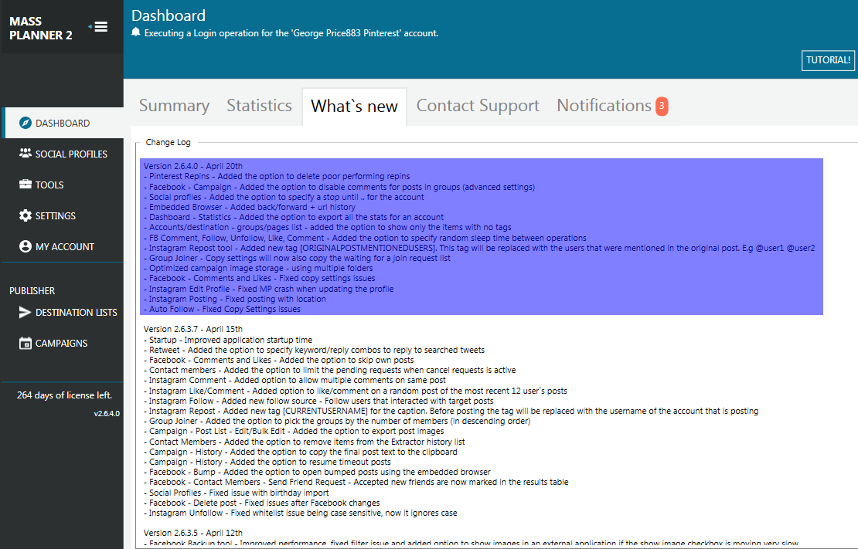Click the highlighted Version 2.6.4.0 changelog block
Screen dimensions: 858x549
point(481,236)
